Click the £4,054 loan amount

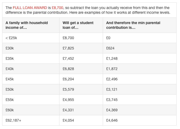(x=68, y=120)
